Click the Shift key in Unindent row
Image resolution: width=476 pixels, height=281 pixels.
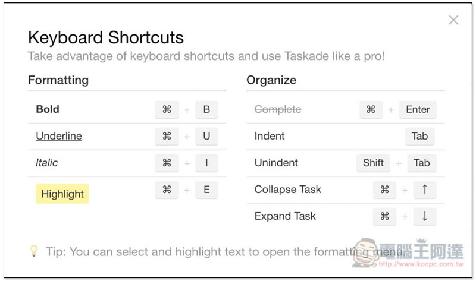pos(373,163)
